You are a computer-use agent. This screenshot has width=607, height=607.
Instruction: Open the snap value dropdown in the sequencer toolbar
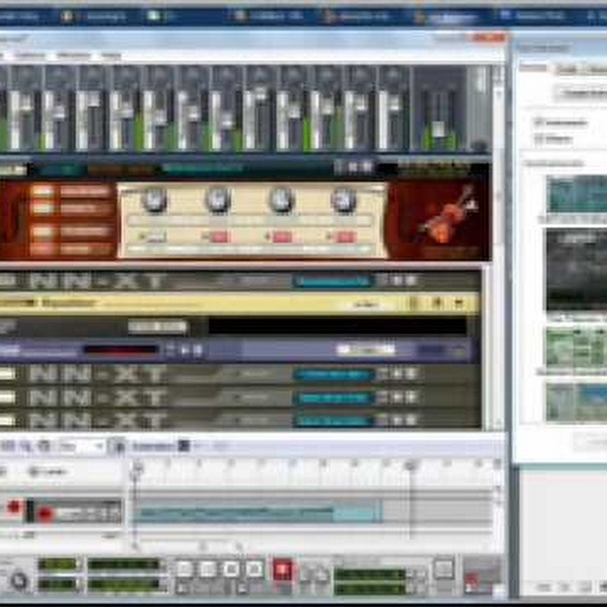tap(82, 446)
